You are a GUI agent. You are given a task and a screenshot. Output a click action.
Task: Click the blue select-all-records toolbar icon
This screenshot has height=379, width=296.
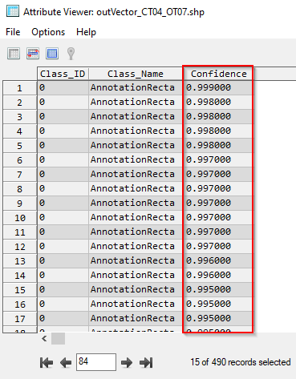pyautogui.click(x=52, y=54)
